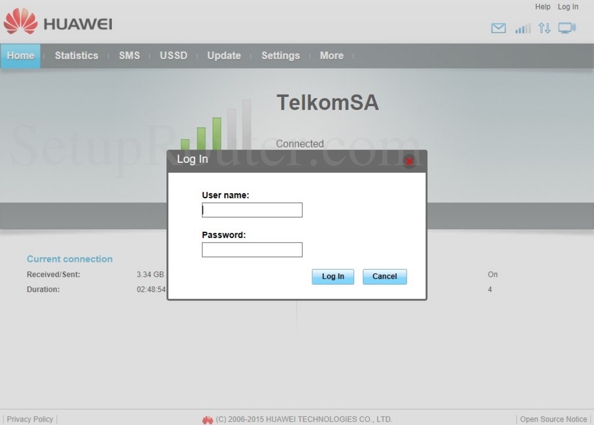Screen dimensions: 594x425
Task: Open the Help link at top
Action: [543, 7]
